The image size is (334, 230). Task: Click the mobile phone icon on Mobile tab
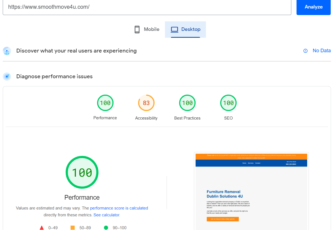tap(137, 29)
